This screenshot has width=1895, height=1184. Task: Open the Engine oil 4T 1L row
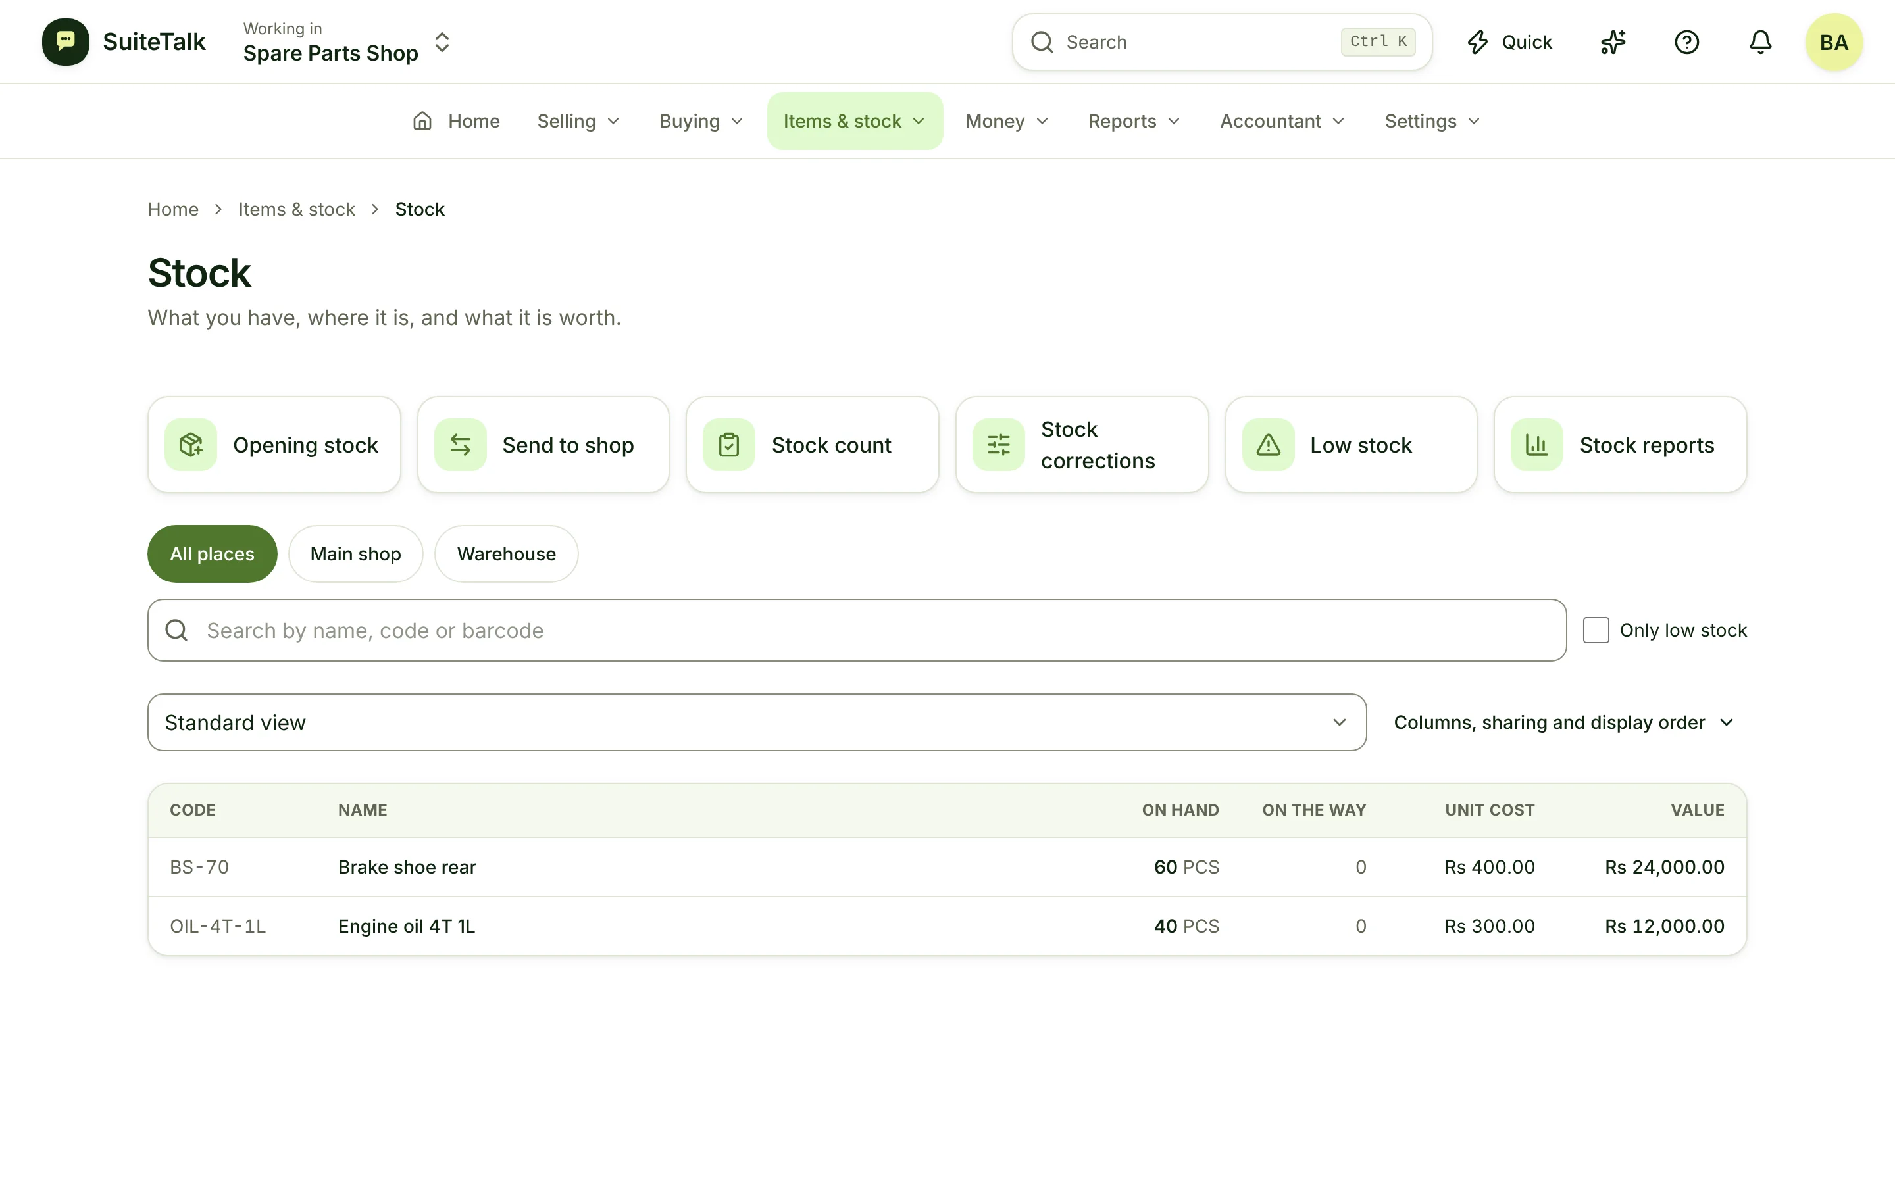948,926
